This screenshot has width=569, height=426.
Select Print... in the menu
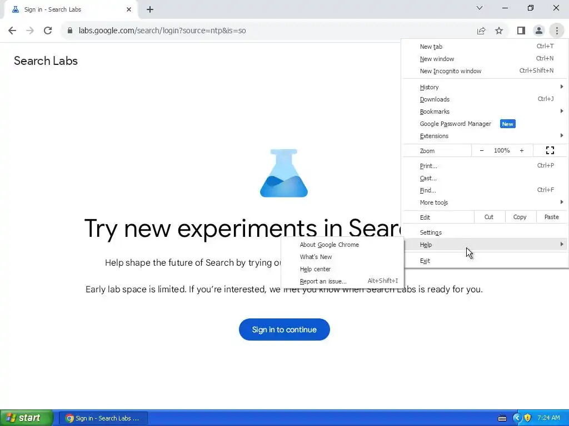[485, 166]
